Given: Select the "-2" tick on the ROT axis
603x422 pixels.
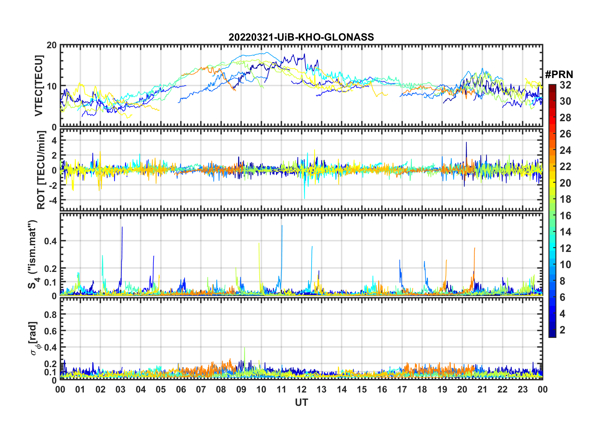Looking at the screenshot, I should click(53, 185).
